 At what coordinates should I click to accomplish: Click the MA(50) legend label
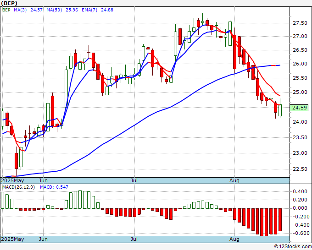pos(54,10)
